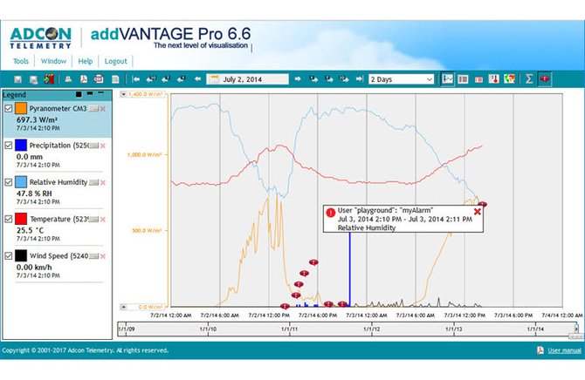Click the save icon in the toolbar
This screenshot has width=585, height=380.
17,79
